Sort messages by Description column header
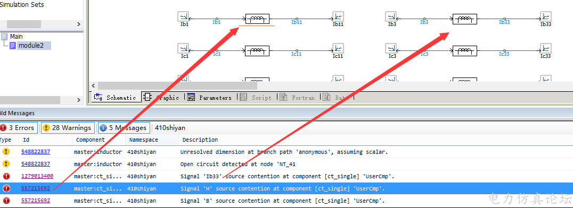Viewport: 573px width, 208px height. click(200, 140)
